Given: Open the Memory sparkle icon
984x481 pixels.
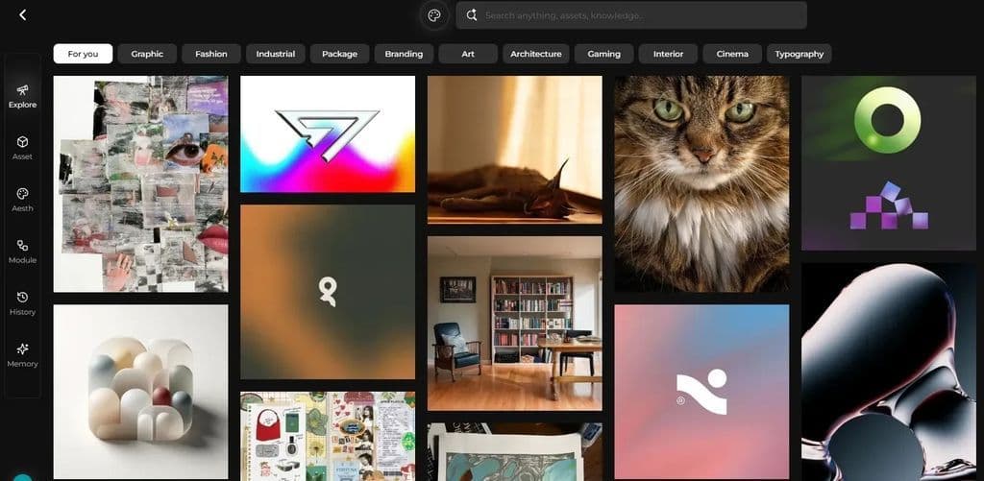Looking at the screenshot, I should (23, 349).
